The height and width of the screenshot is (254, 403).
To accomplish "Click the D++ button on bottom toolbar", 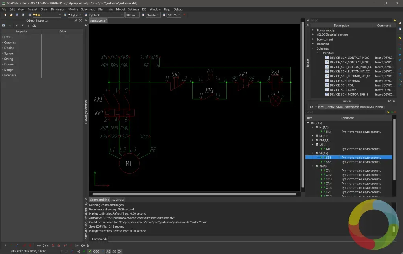I will pos(45,245).
